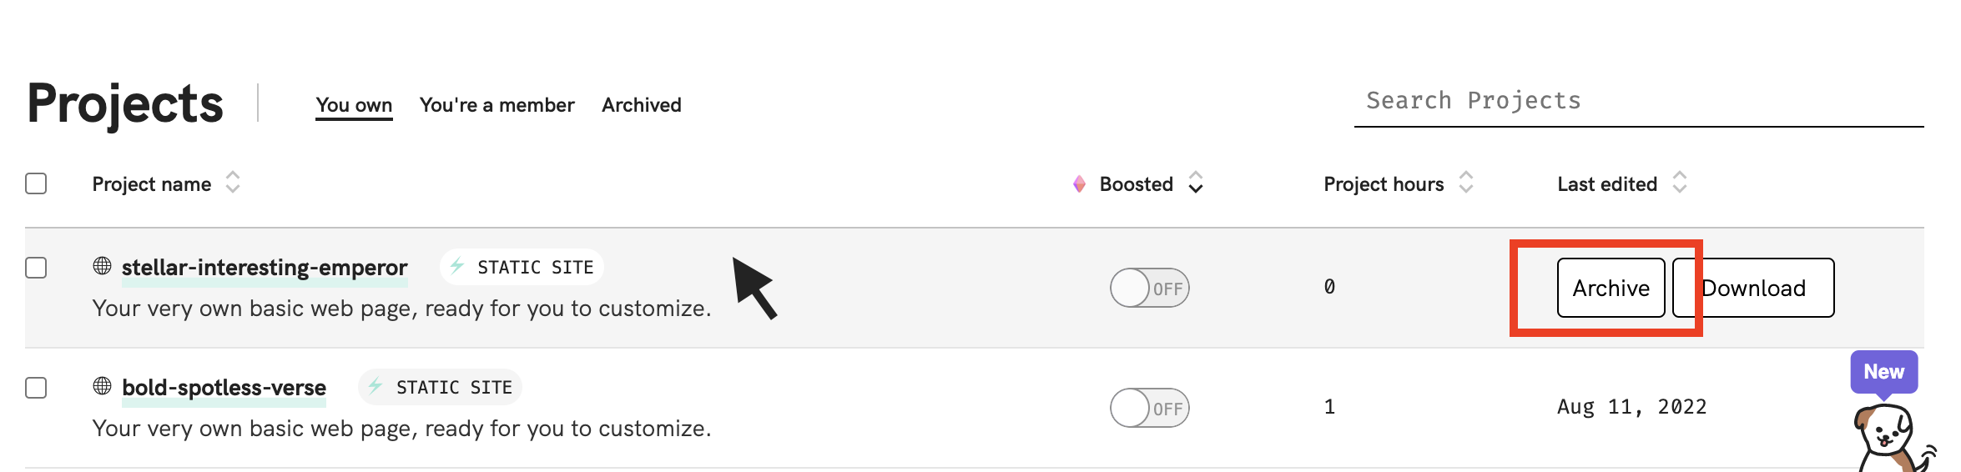Check the select-all projects checkbox
The height and width of the screenshot is (472, 1961).
click(36, 183)
